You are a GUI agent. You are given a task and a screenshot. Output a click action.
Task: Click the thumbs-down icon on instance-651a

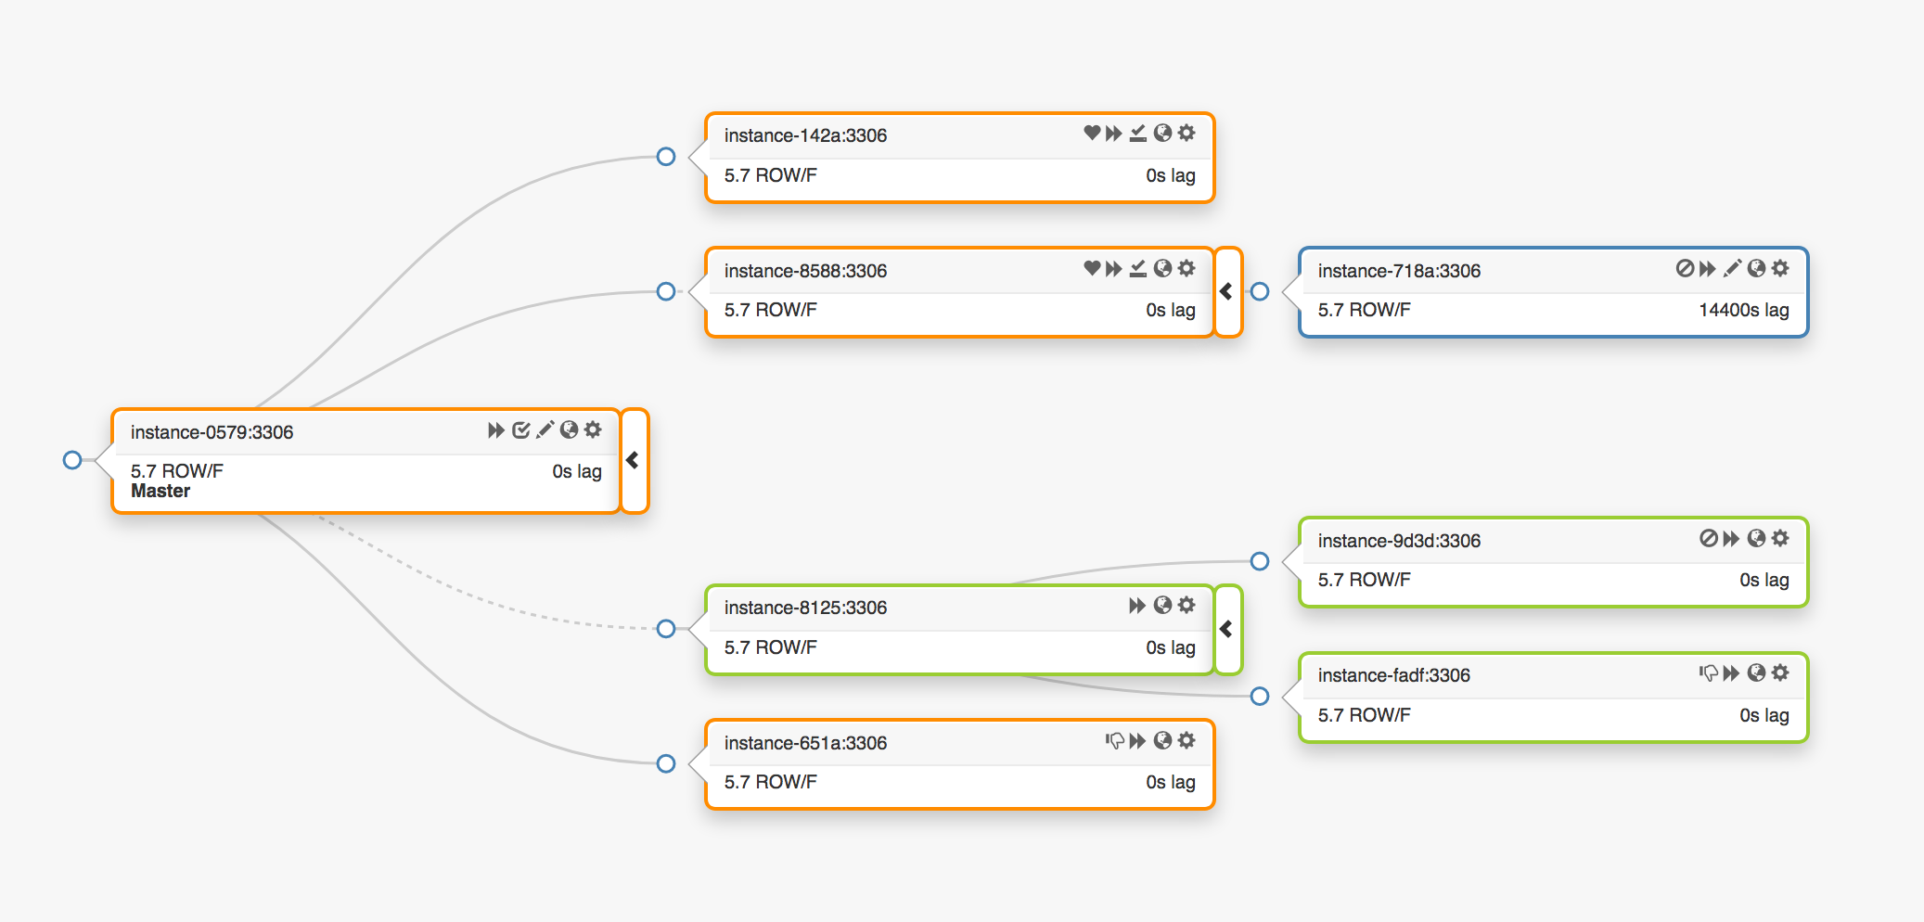click(1115, 741)
